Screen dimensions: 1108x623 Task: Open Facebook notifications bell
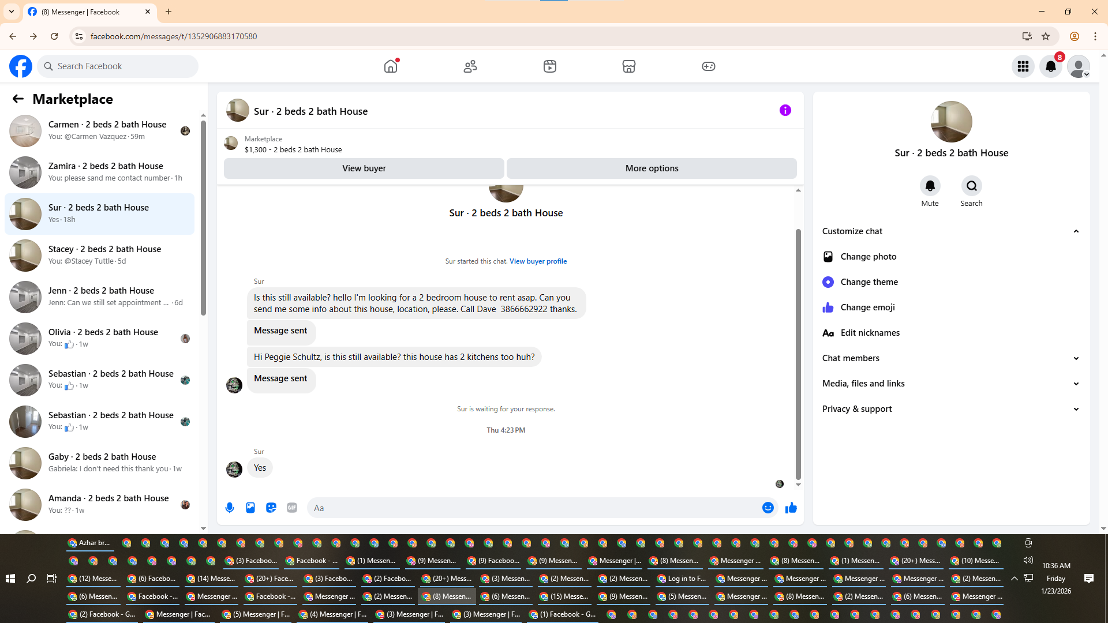pyautogui.click(x=1050, y=66)
